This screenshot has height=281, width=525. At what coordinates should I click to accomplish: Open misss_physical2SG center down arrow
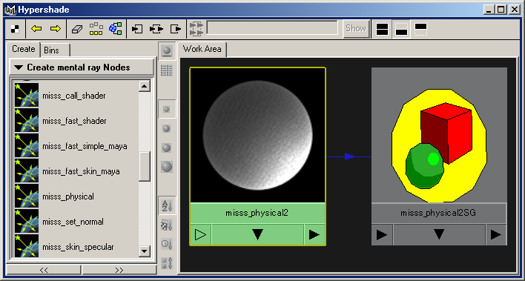439,235
